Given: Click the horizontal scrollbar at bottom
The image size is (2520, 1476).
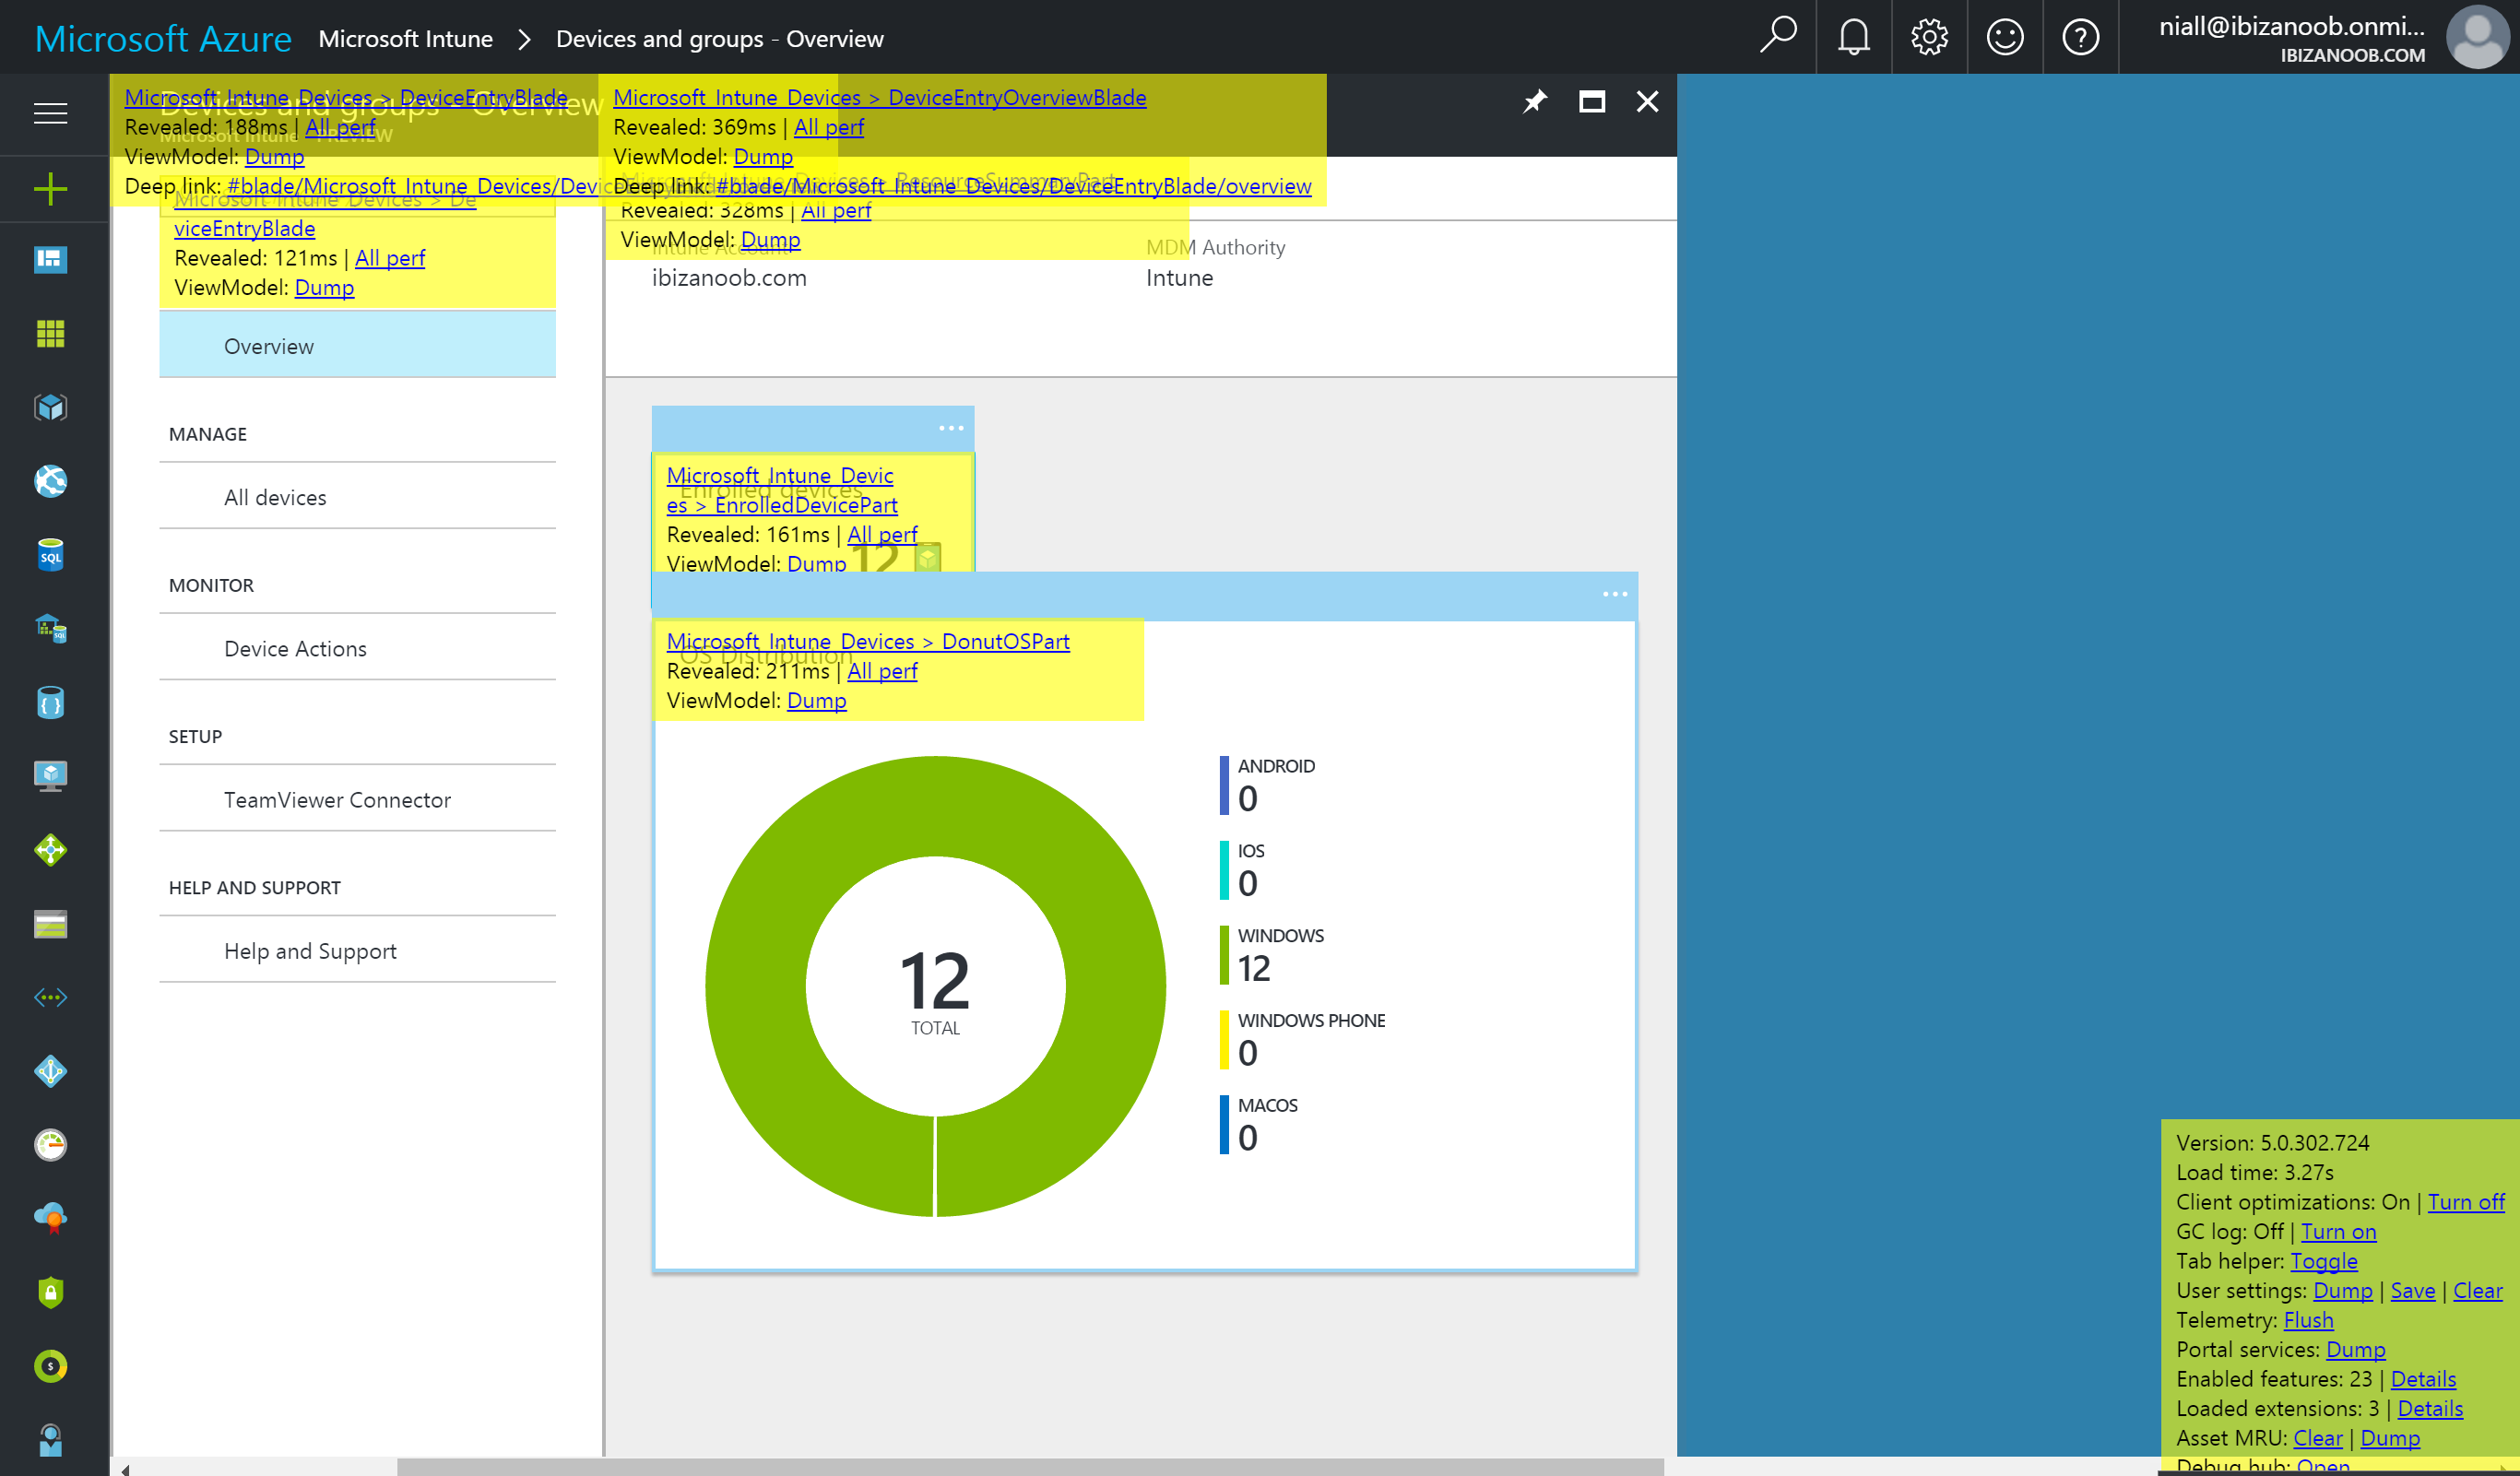Looking at the screenshot, I should click(1030, 1467).
